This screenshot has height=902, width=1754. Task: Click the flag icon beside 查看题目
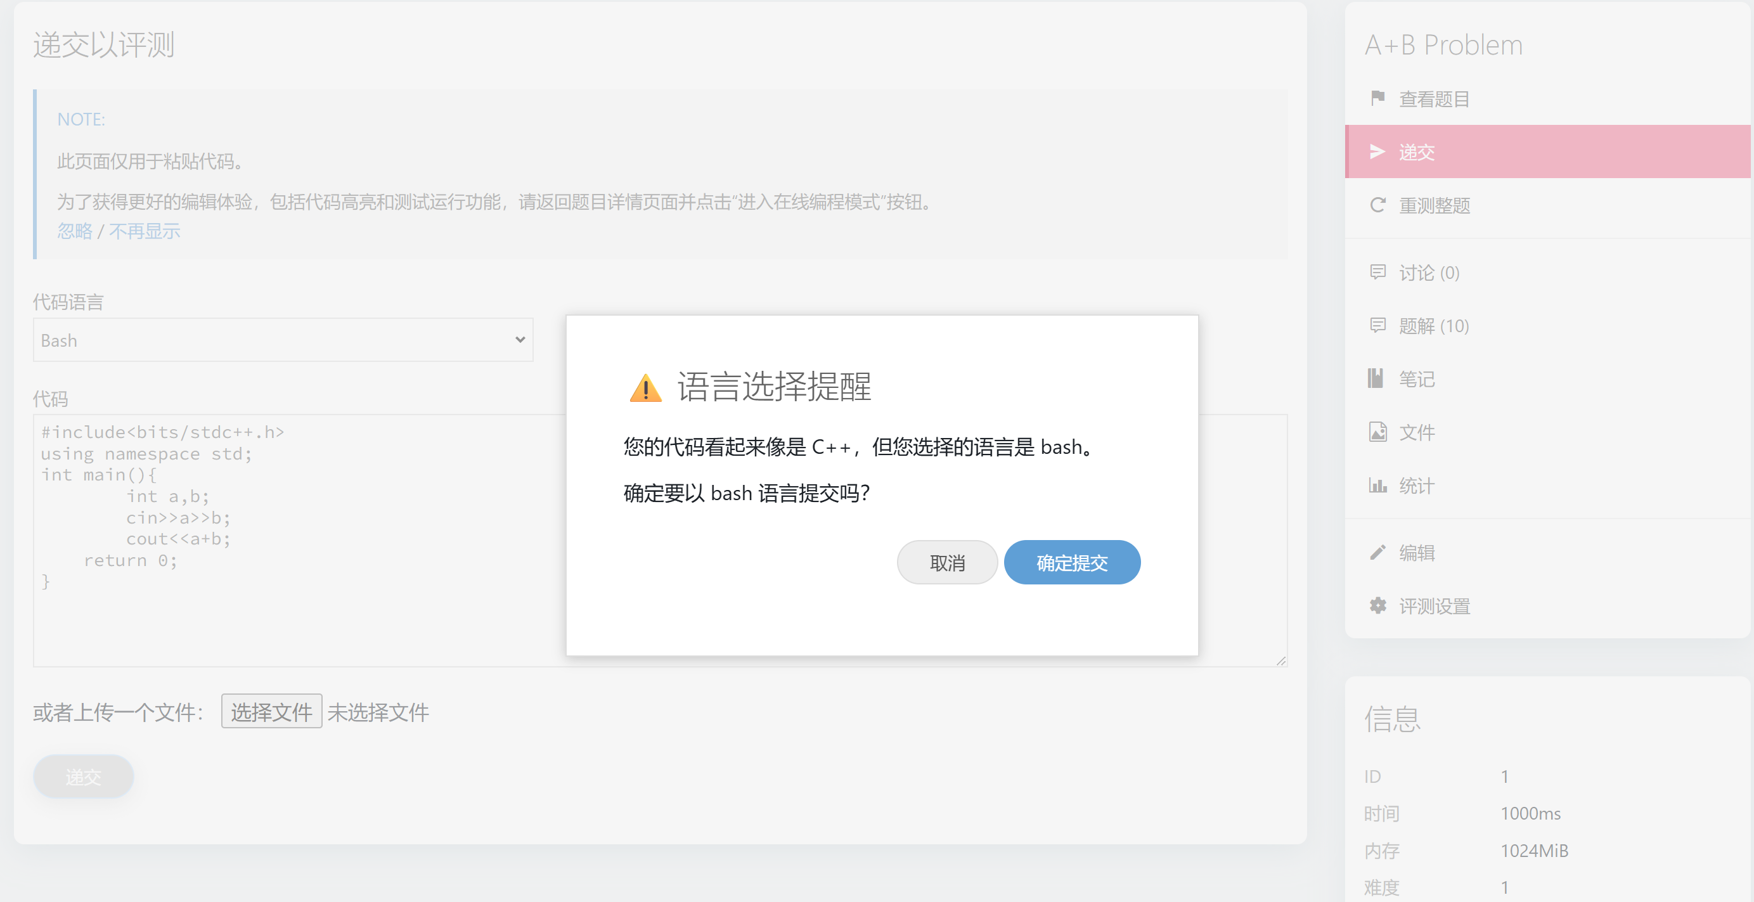pos(1377,98)
